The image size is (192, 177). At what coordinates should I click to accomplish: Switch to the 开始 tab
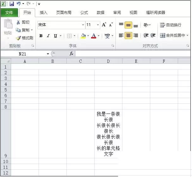point(27,12)
